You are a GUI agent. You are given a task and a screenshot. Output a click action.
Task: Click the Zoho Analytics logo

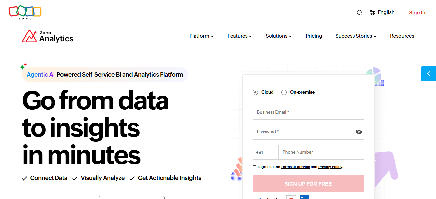48,36
